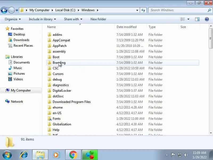Open Desktop in the Favorites list
This screenshot has height=160, width=213.
pos(19,34)
